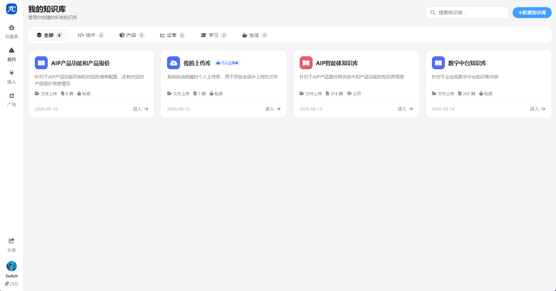Click the 302 篇 document count
Viewport: 556px width, 291px height.
(x=467, y=93)
